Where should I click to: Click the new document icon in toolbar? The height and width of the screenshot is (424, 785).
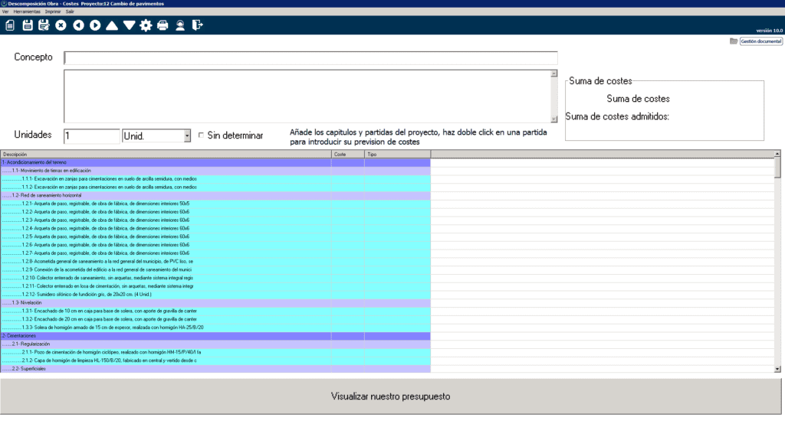click(x=10, y=25)
